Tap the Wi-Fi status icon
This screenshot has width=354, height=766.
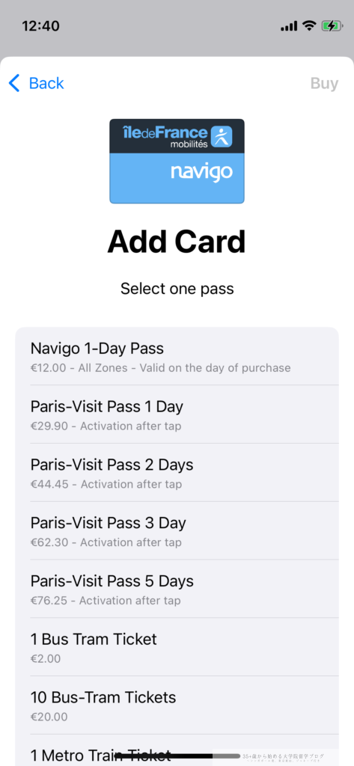coord(309,25)
